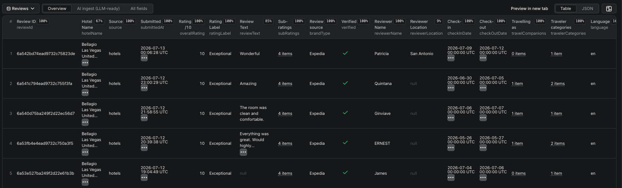The height and width of the screenshot is (188, 622).
Task: Click verified checkmark in Ginviave row
Action: (345, 113)
